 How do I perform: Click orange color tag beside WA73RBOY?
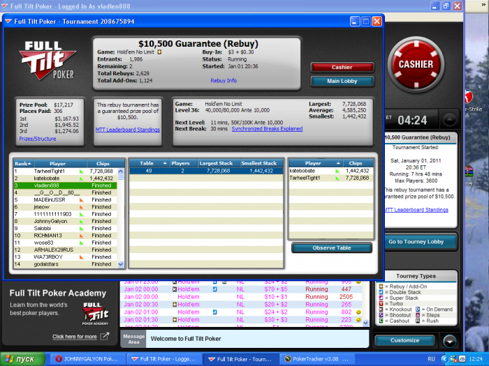pos(82,257)
